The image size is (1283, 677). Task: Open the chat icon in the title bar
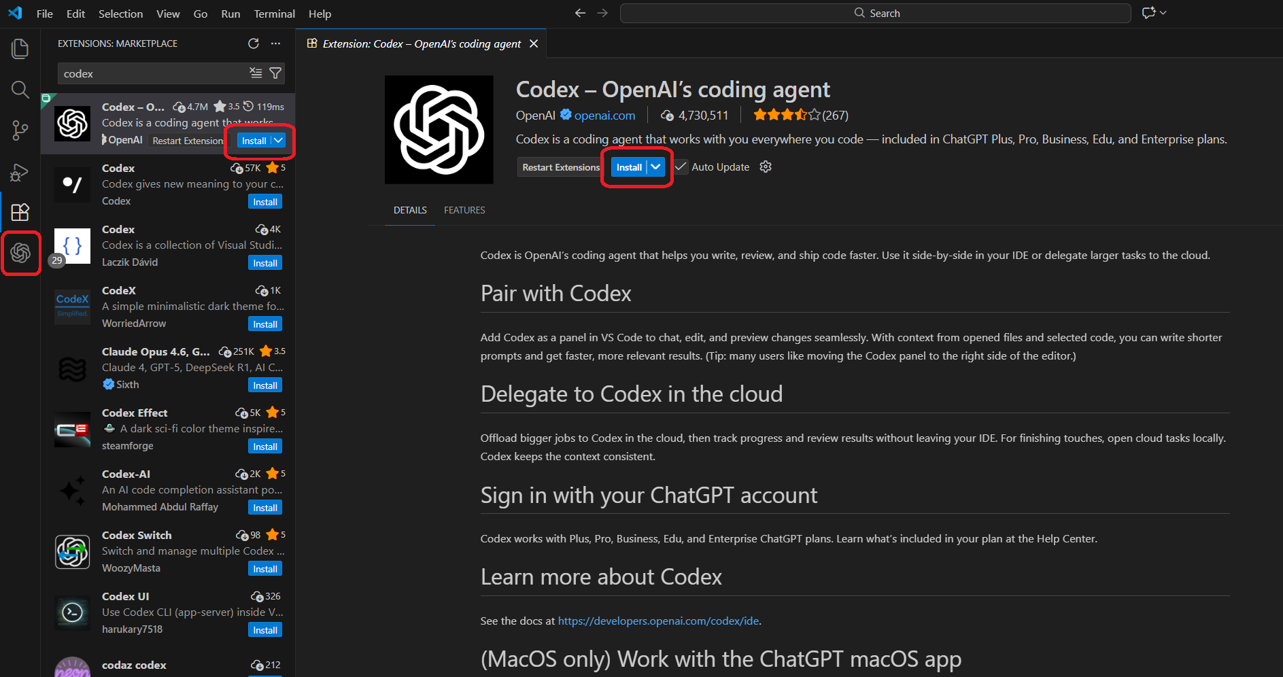point(1148,13)
